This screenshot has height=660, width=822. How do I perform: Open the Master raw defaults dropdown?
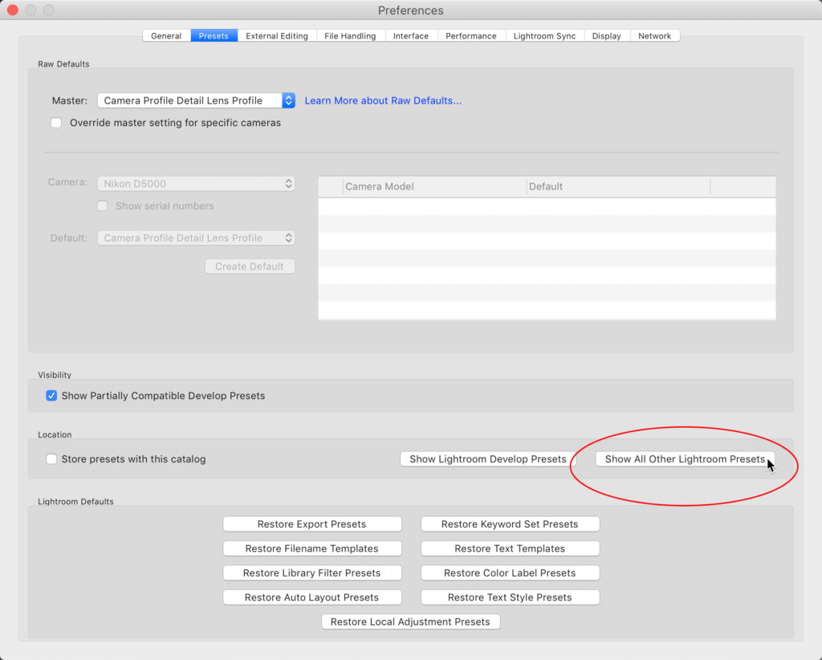196,100
